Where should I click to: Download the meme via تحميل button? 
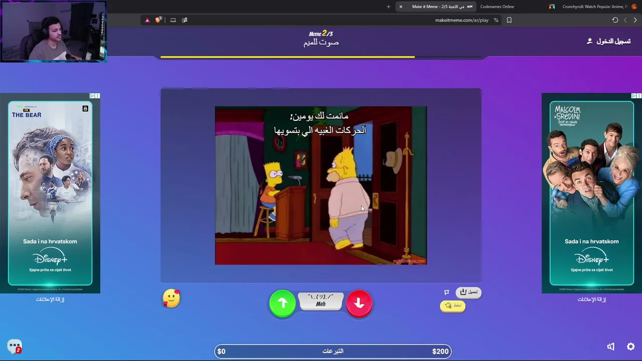tap(468, 292)
